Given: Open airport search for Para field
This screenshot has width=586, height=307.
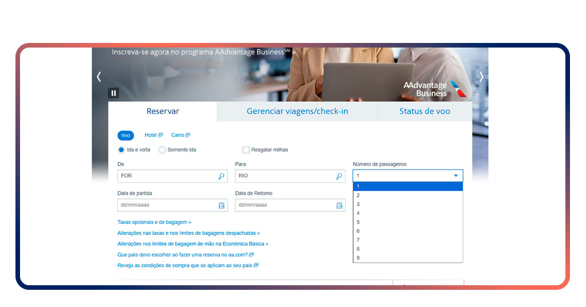Looking at the screenshot, I should click(x=339, y=176).
